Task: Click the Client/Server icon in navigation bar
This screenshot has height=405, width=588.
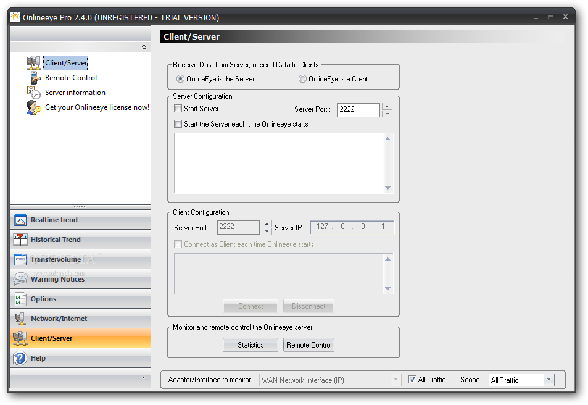Action: click(20, 338)
